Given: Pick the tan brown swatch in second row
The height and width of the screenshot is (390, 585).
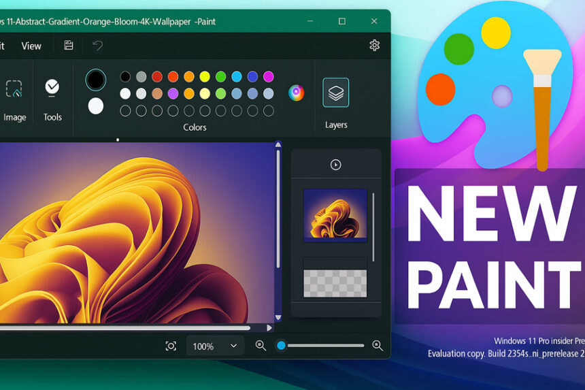Looking at the screenshot, I should (157, 93).
